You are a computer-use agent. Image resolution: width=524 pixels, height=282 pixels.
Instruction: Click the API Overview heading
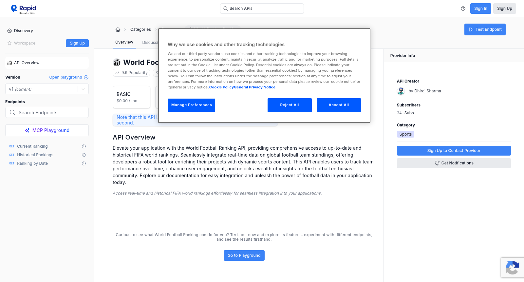134,137
